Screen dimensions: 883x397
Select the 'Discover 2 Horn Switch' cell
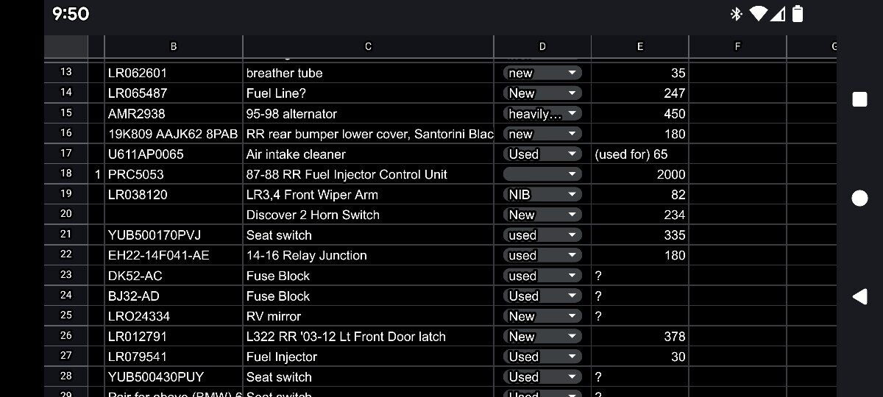368,215
